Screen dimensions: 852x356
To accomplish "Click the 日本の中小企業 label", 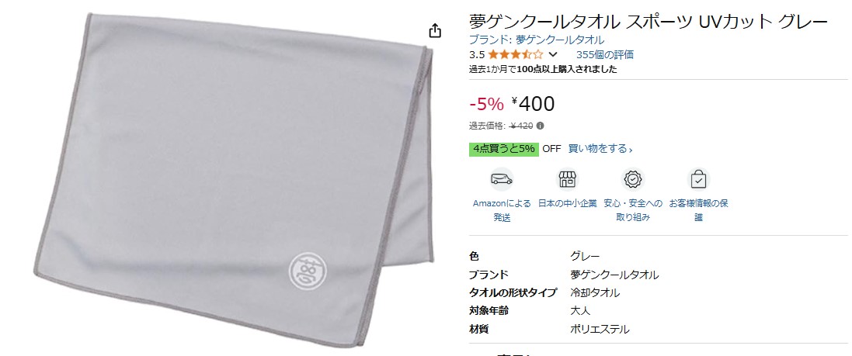I will 567,203.
